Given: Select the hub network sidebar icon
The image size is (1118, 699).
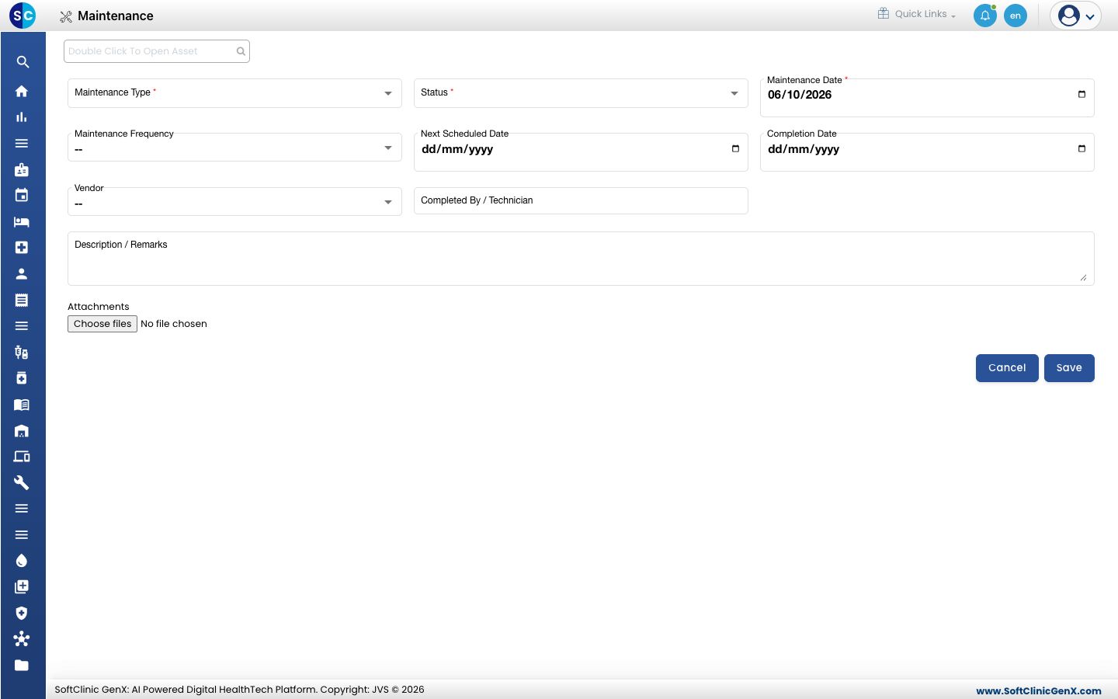Looking at the screenshot, I should (22, 638).
